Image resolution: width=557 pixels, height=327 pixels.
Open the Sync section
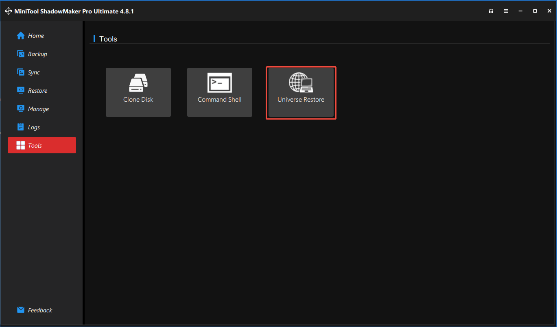point(42,72)
